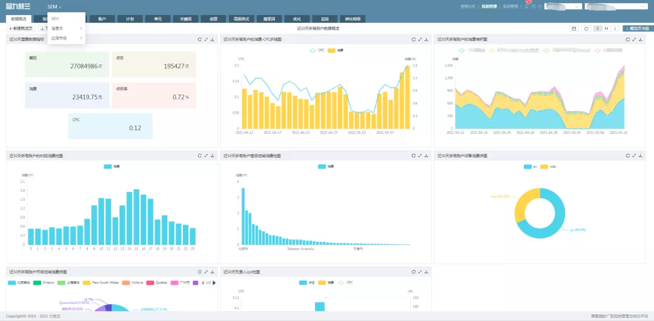Open notifications via the bell icon

point(526,6)
